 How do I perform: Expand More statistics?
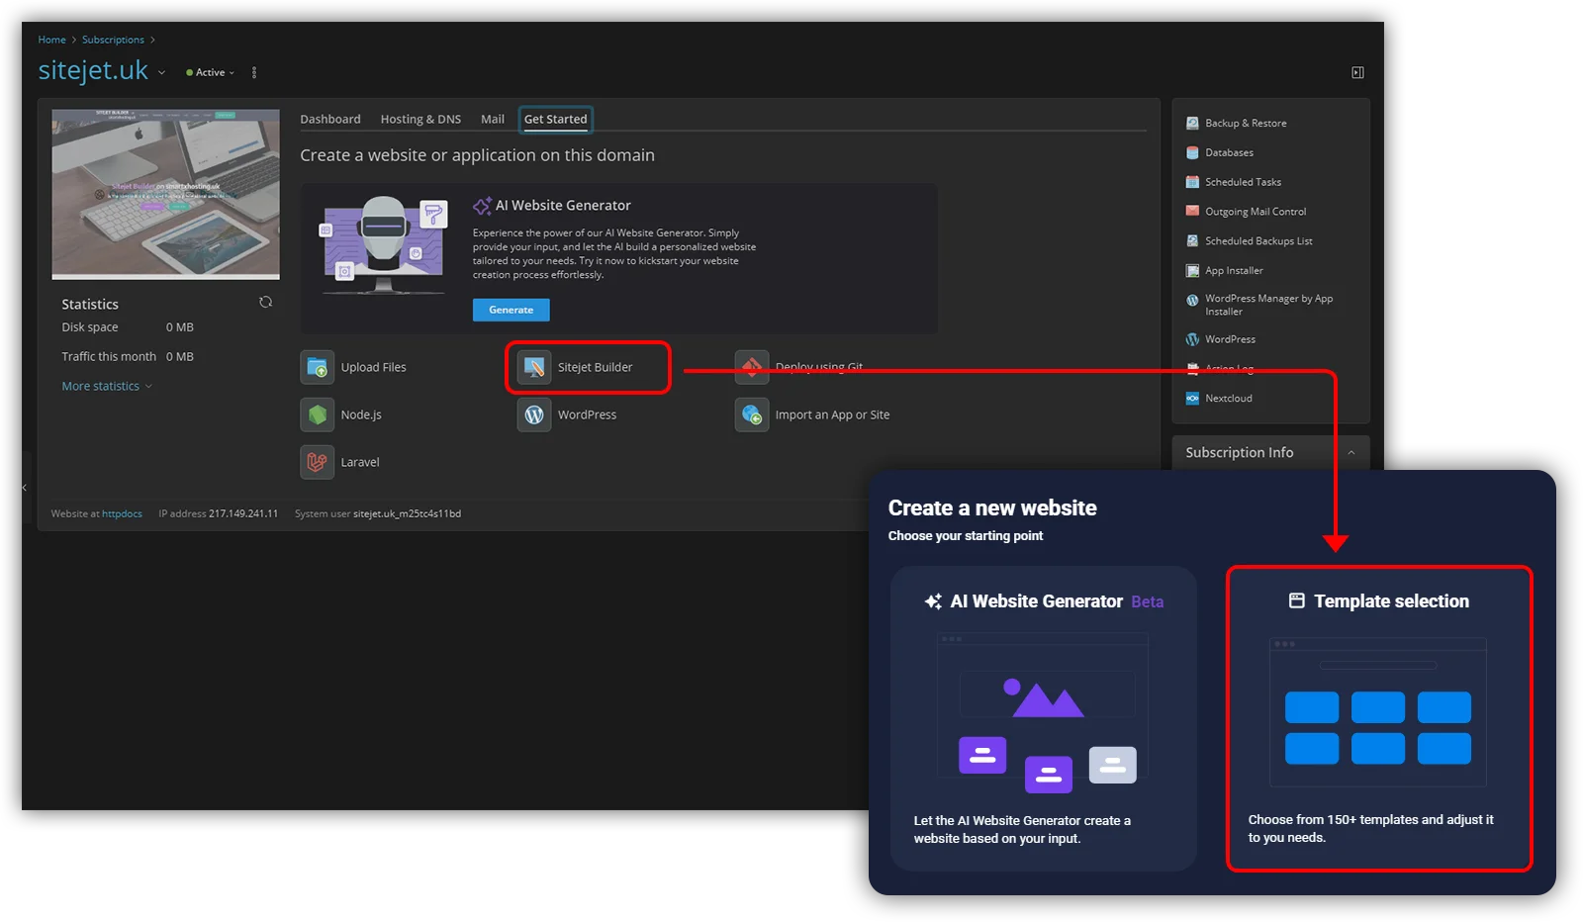click(x=106, y=387)
